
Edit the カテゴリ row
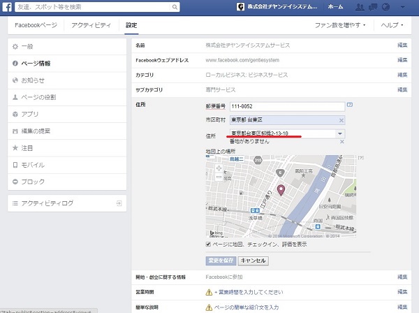402,75
